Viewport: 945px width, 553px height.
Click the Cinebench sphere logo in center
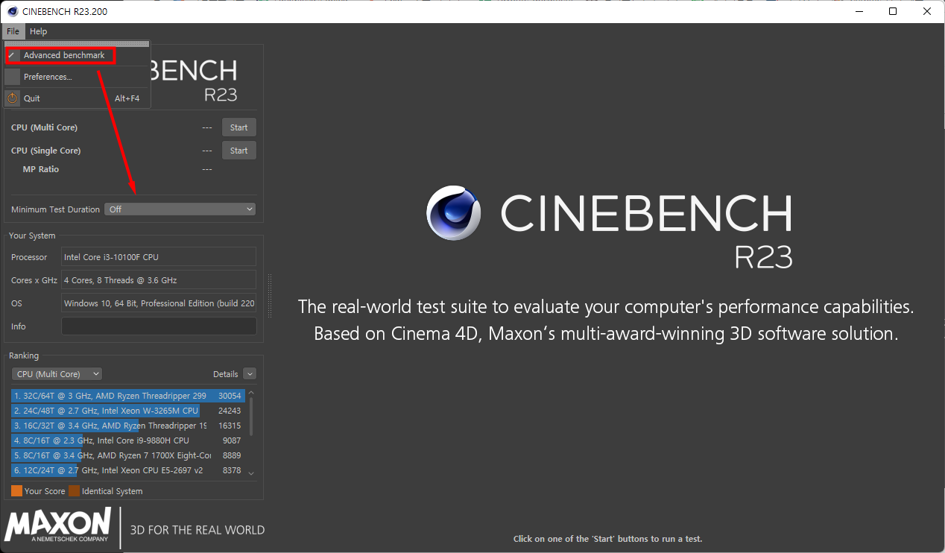coord(454,213)
